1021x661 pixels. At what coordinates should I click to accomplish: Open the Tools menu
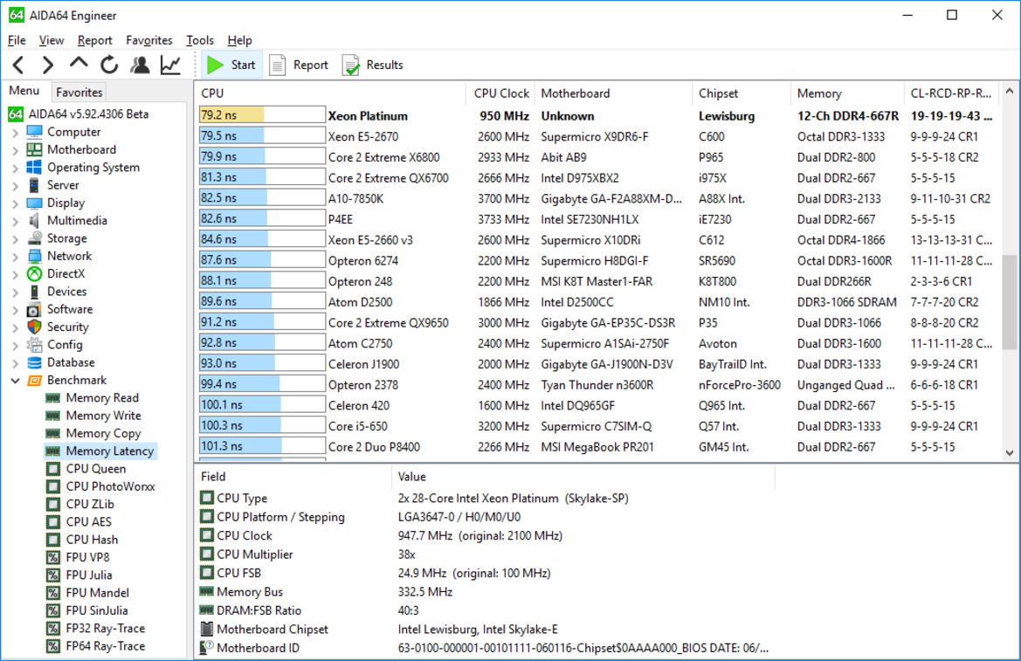[x=200, y=40]
